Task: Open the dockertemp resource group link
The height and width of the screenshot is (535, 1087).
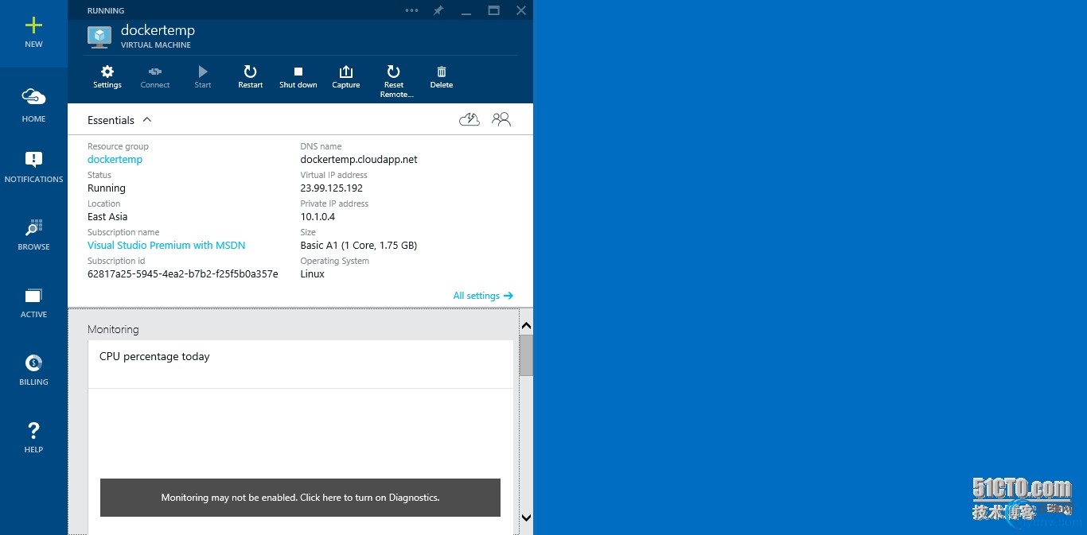Action: pyautogui.click(x=115, y=159)
